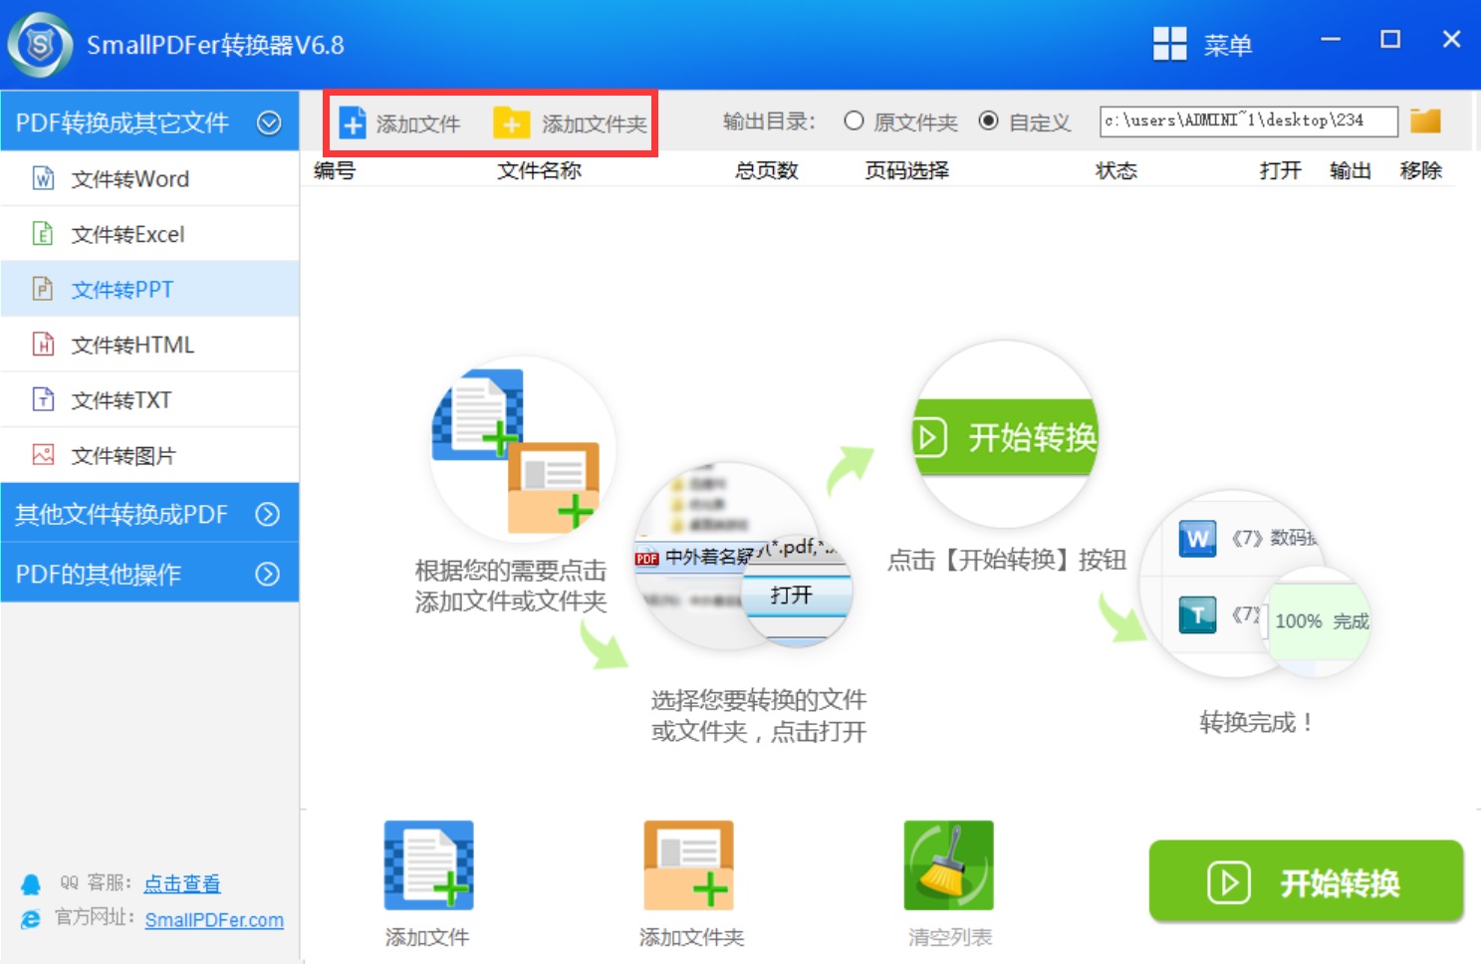Viewport: 1481px width, 964px height.
Task: Choose the 文件转HTML conversion option
Action: click(149, 345)
